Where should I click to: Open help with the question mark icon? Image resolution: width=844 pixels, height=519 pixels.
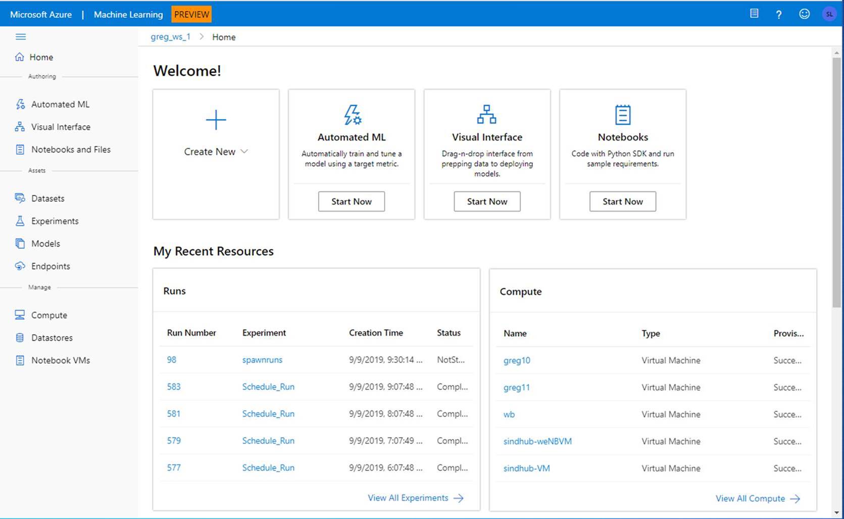click(x=778, y=14)
